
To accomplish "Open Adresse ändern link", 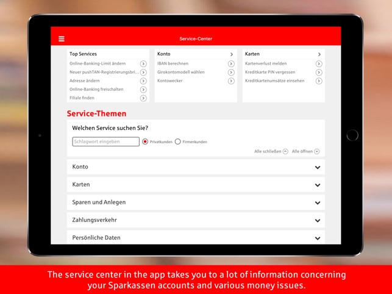I will [x=85, y=81].
